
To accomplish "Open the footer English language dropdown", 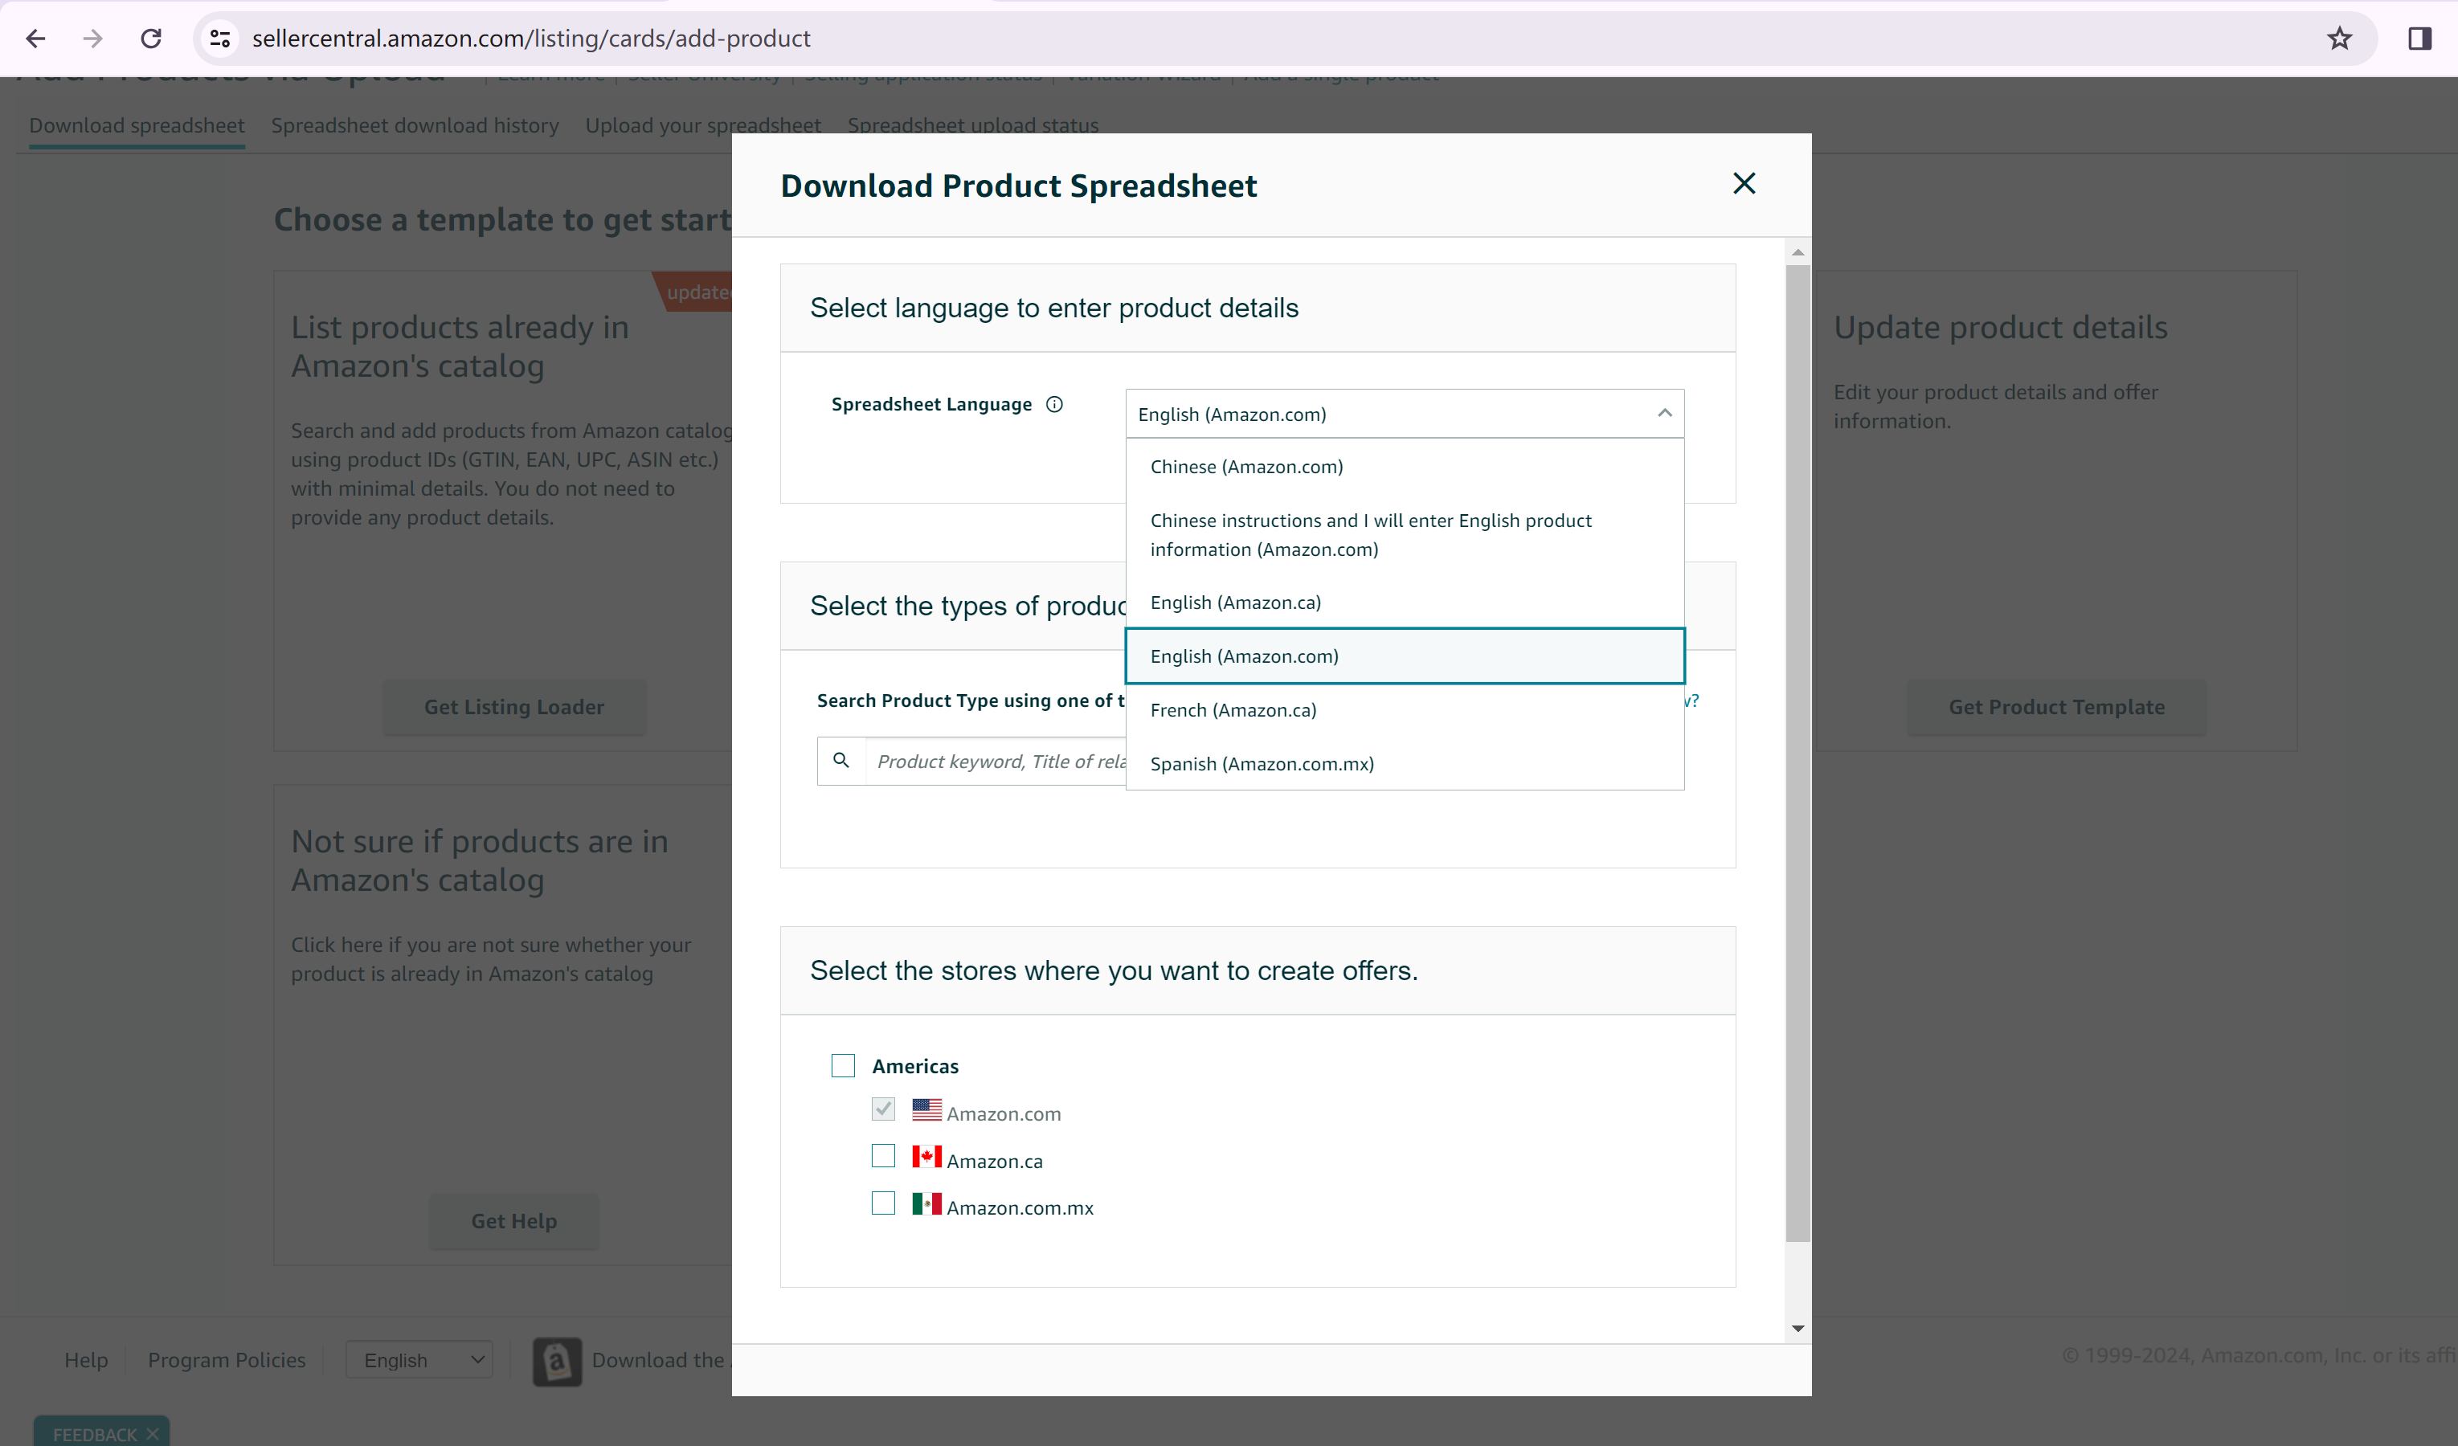I will 419,1359.
